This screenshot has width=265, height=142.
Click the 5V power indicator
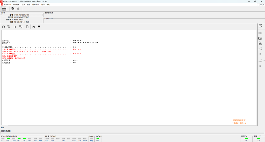point(246,139)
